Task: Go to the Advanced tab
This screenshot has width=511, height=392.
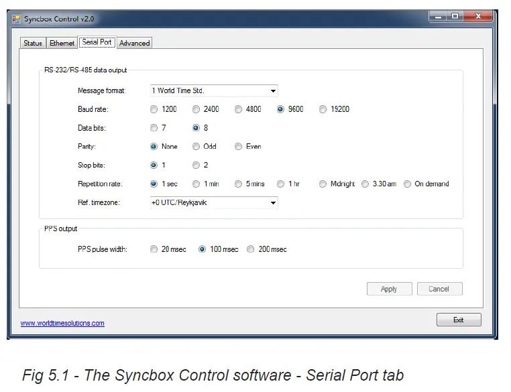Action: pyautogui.click(x=134, y=43)
